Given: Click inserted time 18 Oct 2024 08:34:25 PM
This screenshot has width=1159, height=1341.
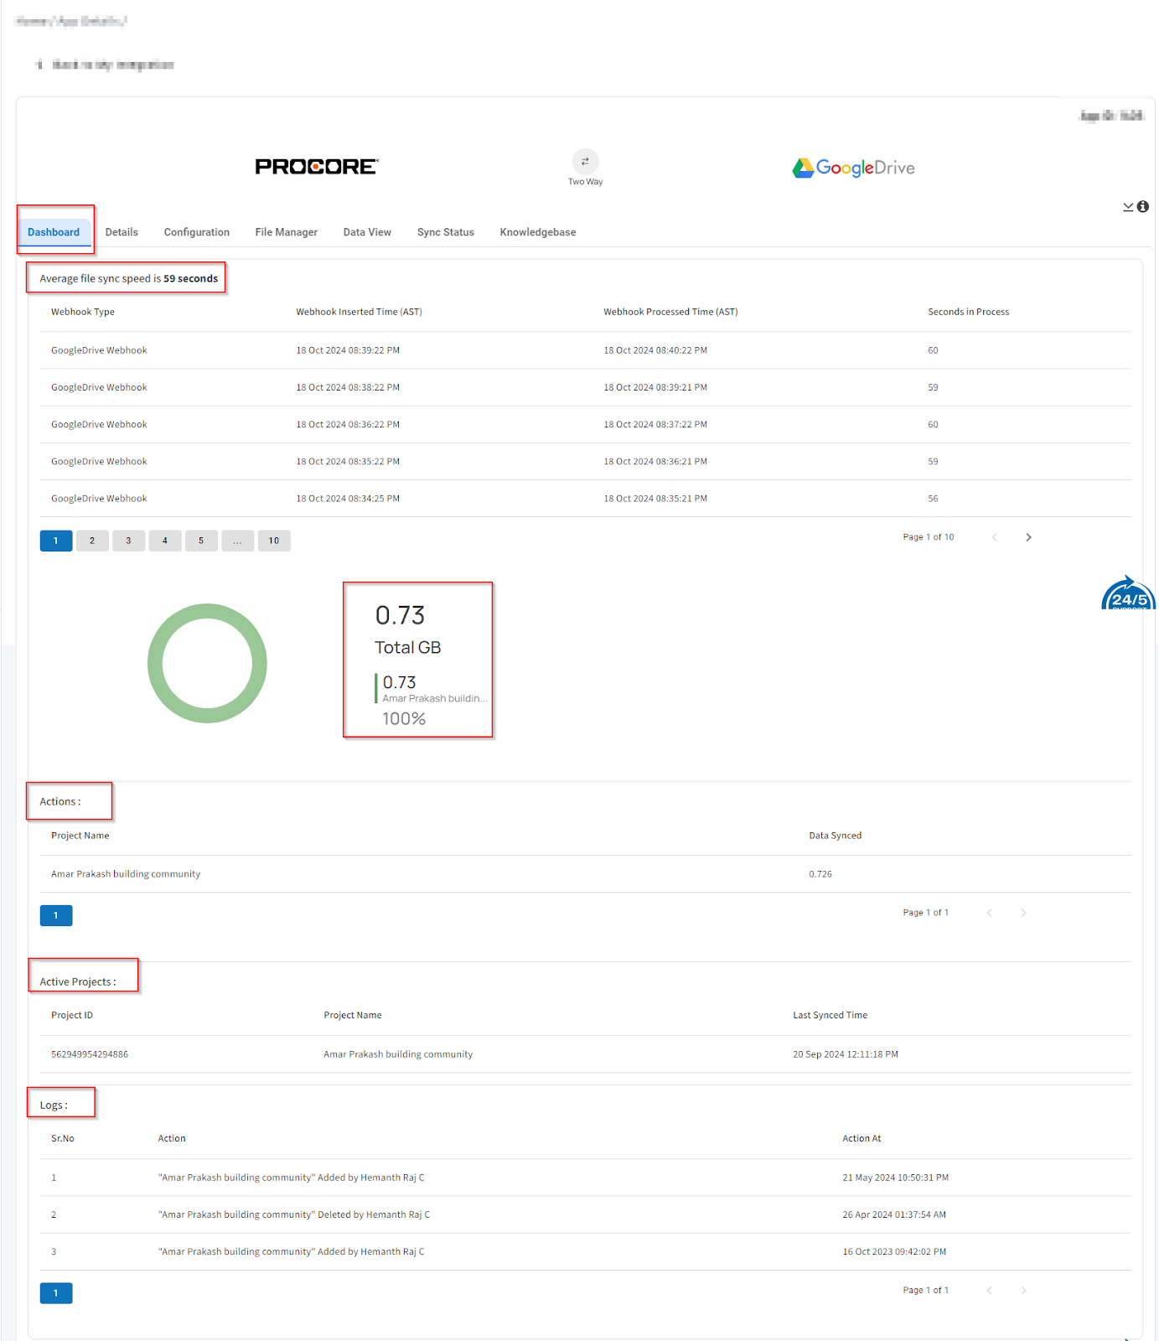Looking at the screenshot, I should point(348,499).
